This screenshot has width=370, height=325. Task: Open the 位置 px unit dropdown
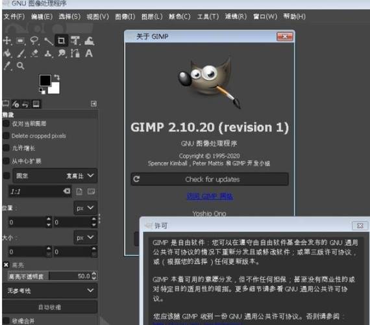point(85,208)
